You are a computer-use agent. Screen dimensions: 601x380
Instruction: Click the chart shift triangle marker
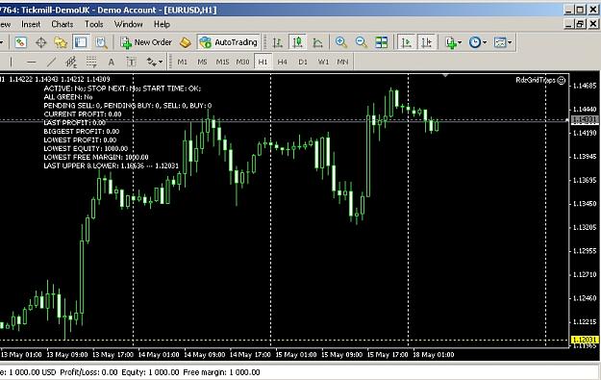(x=445, y=76)
